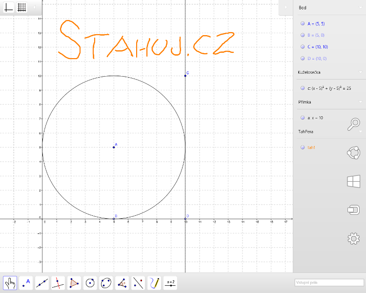Toggle visibility of point A

click(303, 23)
